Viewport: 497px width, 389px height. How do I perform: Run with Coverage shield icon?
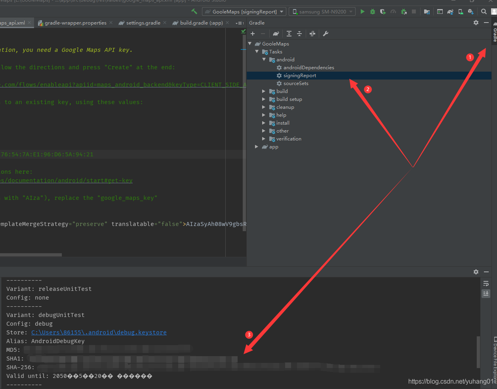click(x=383, y=11)
